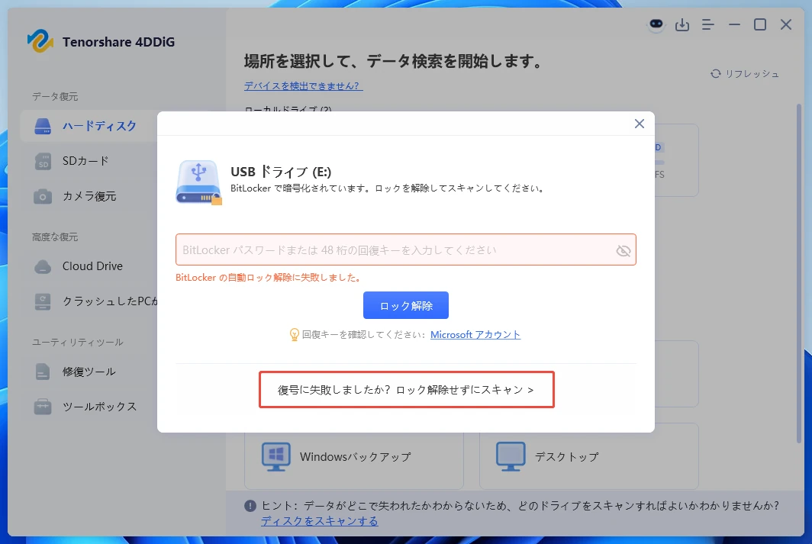Click the BitLocker recovery key input field

(x=397, y=250)
